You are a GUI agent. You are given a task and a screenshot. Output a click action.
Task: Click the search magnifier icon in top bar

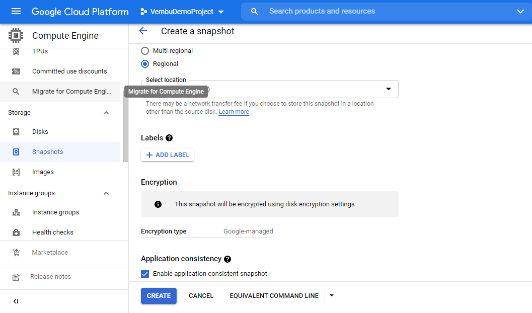coord(254,12)
